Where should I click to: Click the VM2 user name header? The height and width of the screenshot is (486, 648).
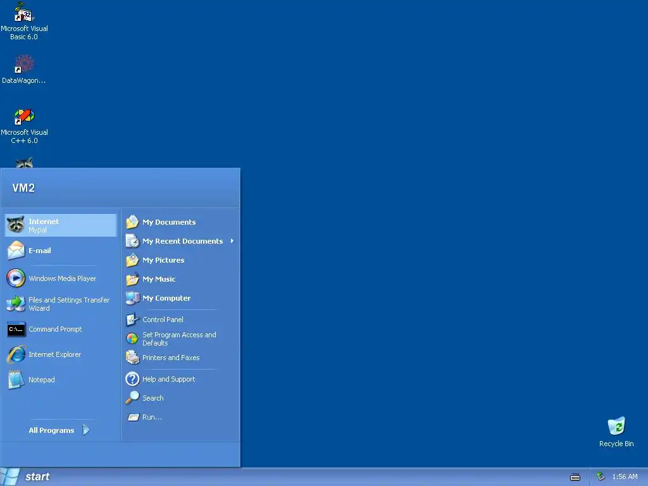23,188
